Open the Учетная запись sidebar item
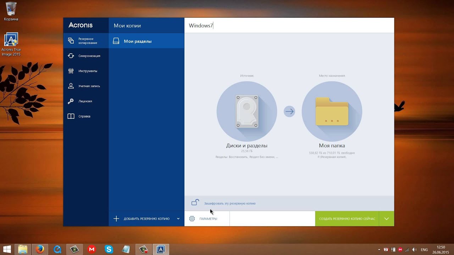Image resolution: width=454 pixels, height=255 pixels. coord(86,86)
